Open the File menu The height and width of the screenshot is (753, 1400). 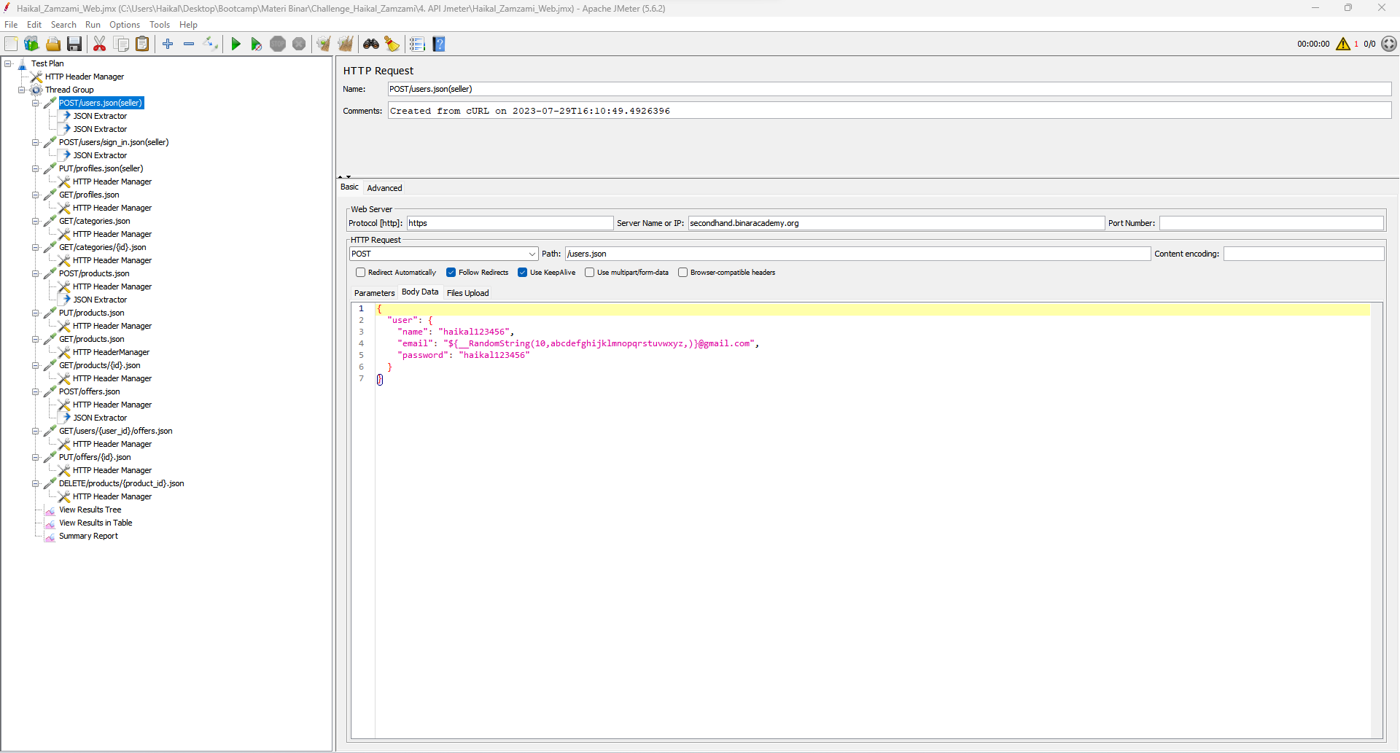[x=11, y=25]
